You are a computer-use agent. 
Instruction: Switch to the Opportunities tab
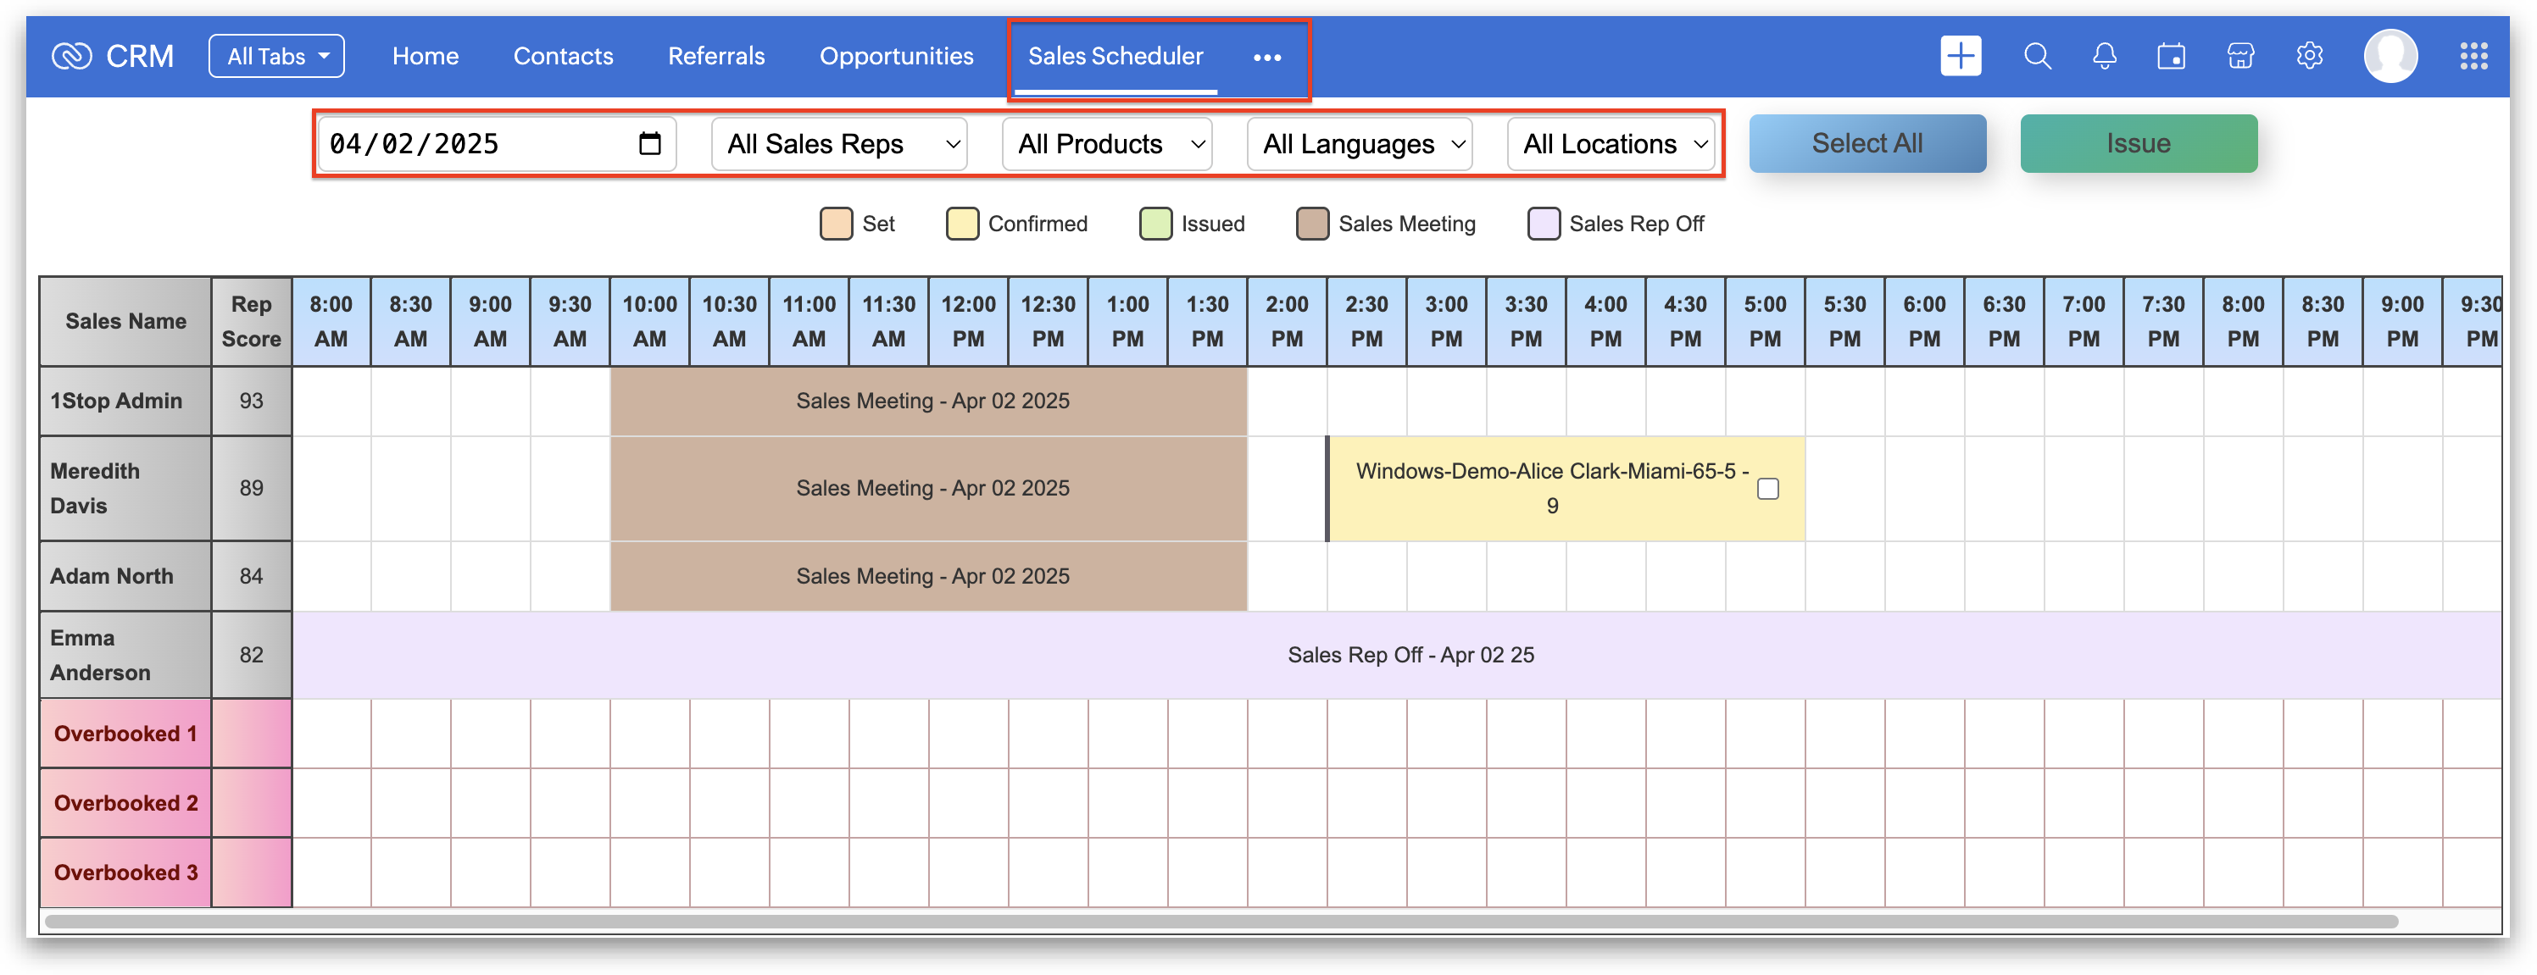(896, 56)
